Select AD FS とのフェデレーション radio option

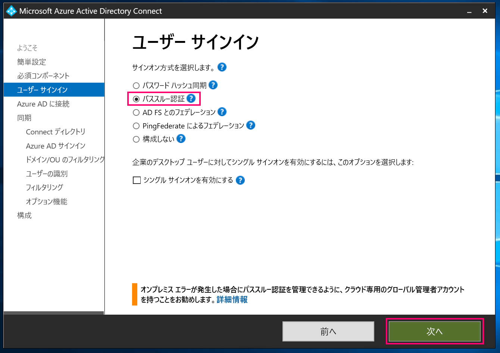tap(136, 112)
